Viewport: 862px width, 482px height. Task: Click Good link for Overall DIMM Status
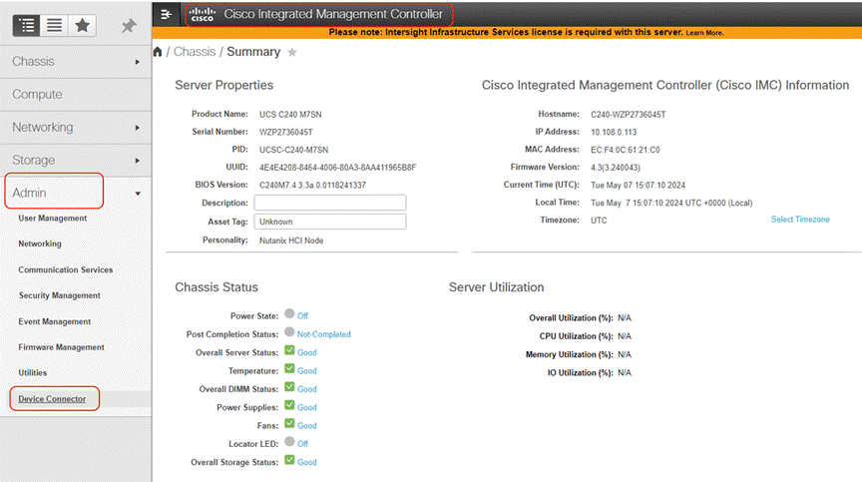coord(306,389)
